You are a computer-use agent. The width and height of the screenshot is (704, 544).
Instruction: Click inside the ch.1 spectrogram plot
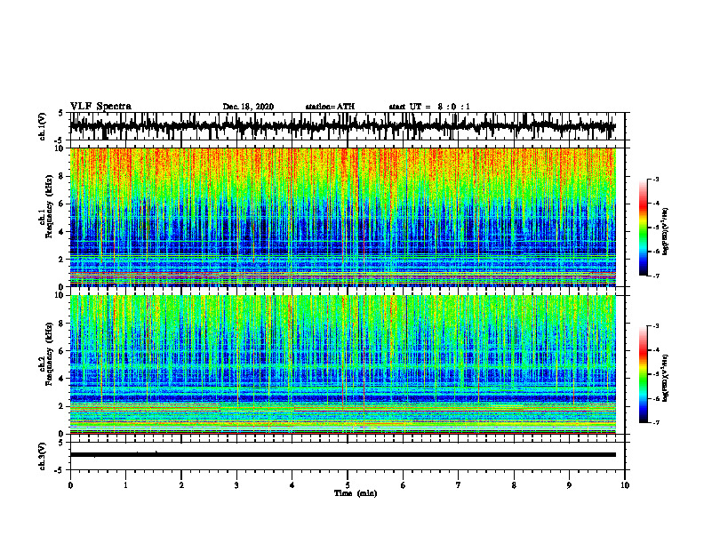342,217
